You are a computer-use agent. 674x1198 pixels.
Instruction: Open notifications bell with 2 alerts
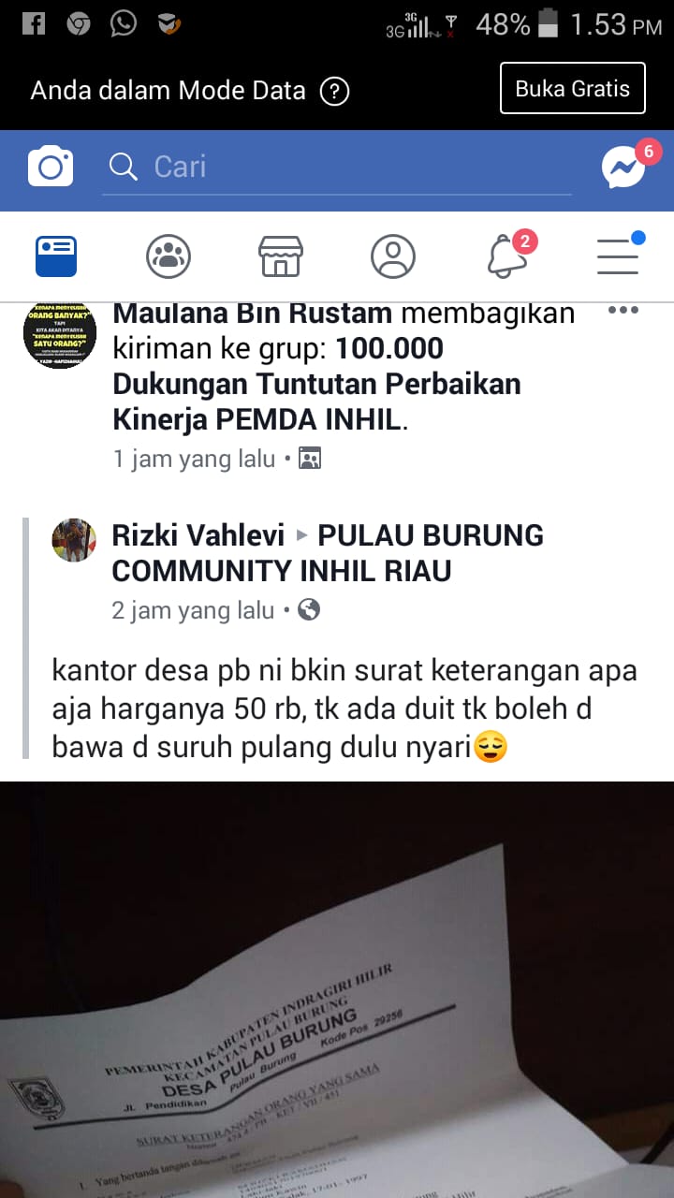pos(507,256)
